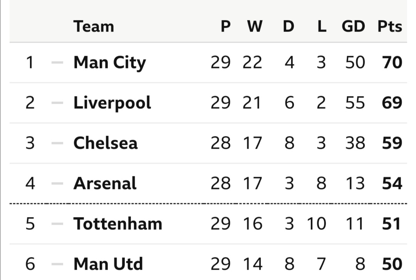Select Liverpool's goal difference of 55

[x=355, y=103]
